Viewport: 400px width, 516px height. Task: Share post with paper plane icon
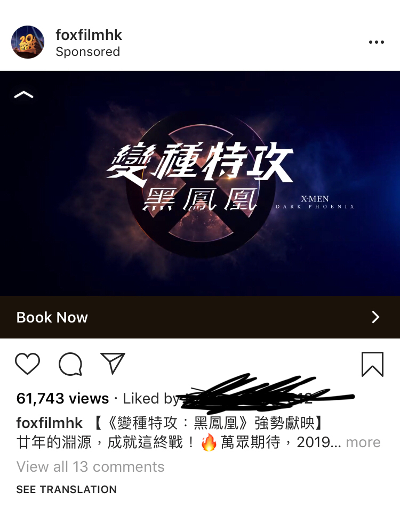click(x=113, y=364)
